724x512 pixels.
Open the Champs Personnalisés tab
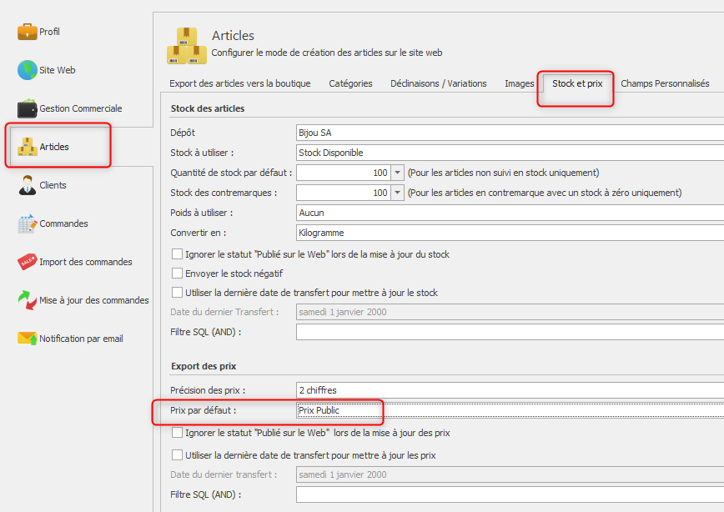coord(665,83)
